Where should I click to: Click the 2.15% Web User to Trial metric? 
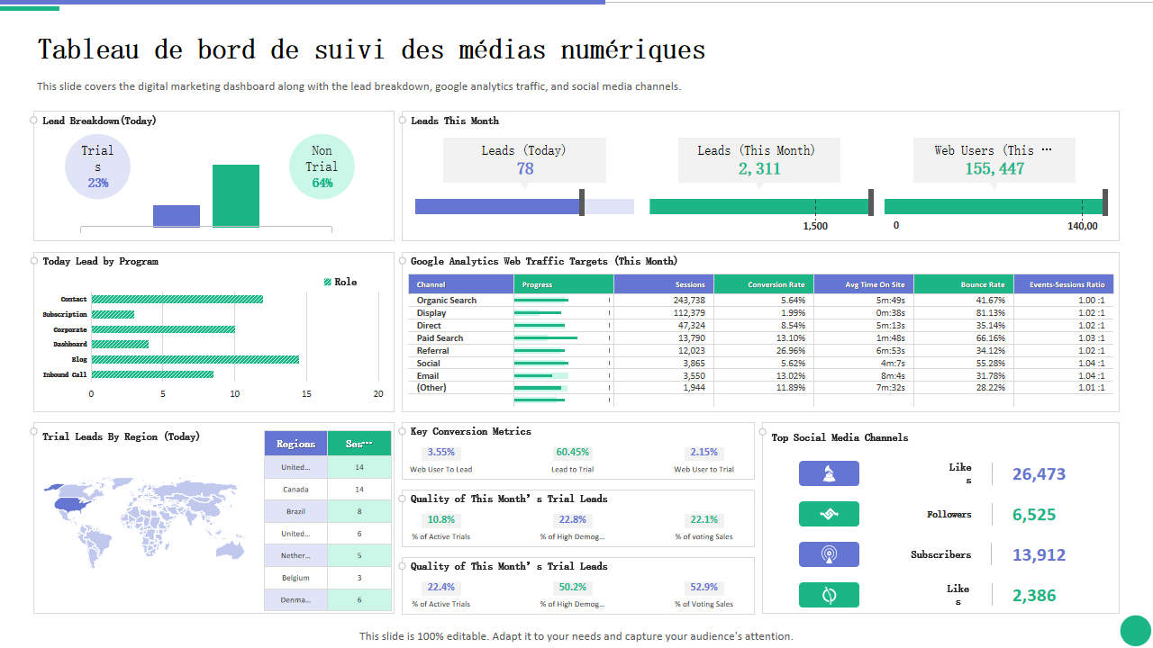(704, 452)
